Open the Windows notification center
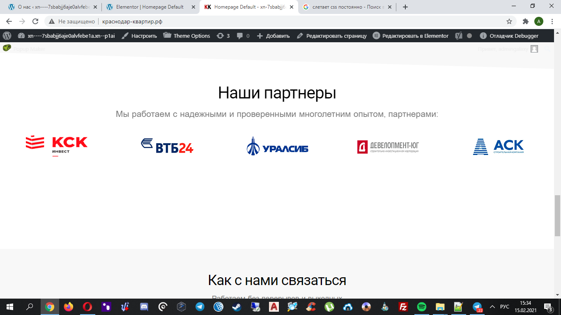The image size is (561, 315). pos(549,306)
